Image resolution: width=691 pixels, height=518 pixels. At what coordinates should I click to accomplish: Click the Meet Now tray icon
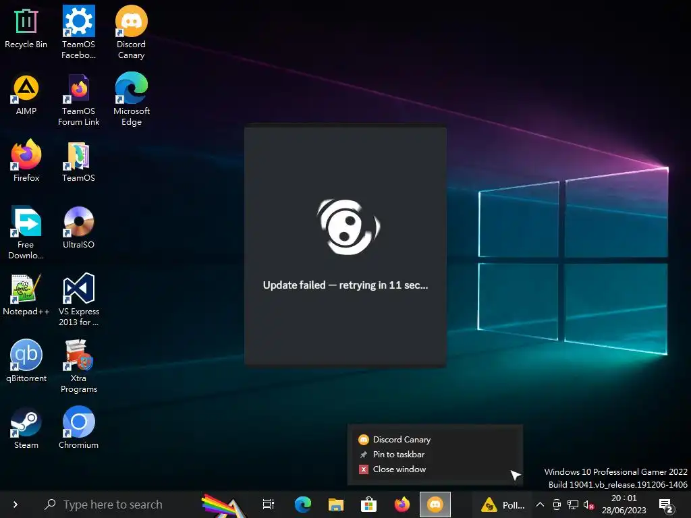(x=557, y=505)
